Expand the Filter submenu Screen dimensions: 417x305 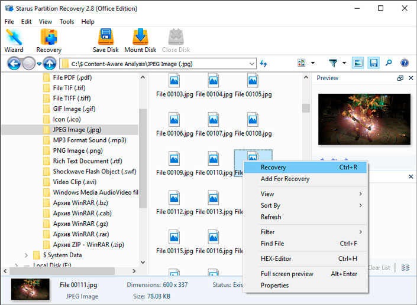click(305, 232)
